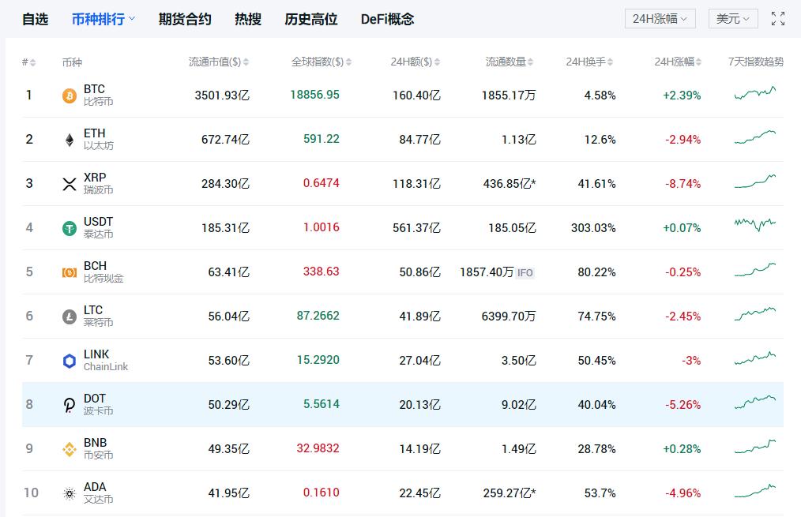
Task: Sort by 24H涨幅 column header
Action: click(678, 62)
